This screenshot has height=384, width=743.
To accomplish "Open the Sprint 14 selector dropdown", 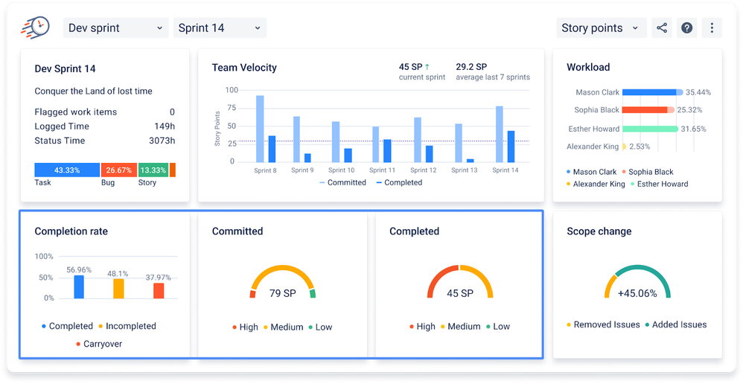I will pyautogui.click(x=220, y=28).
